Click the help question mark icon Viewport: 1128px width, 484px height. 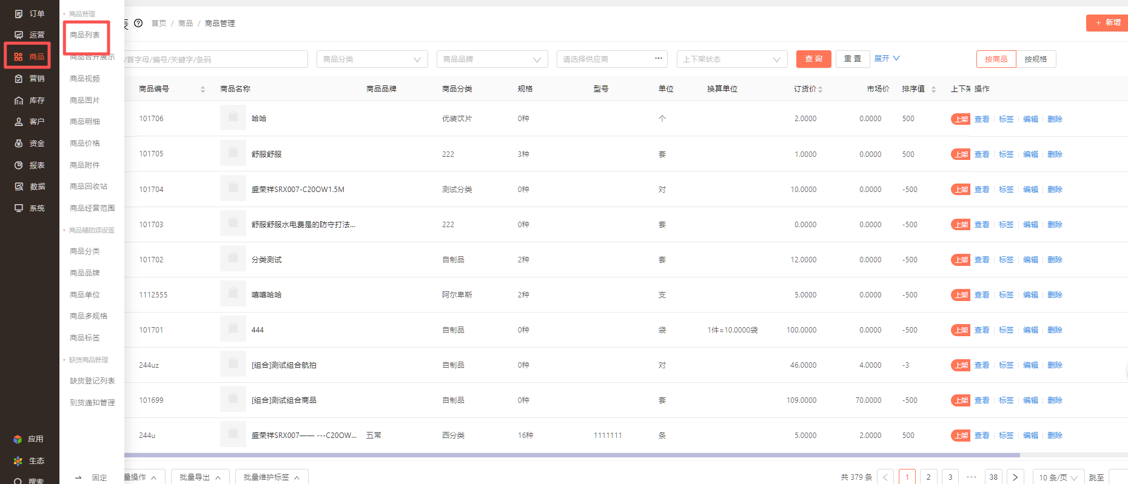(138, 23)
